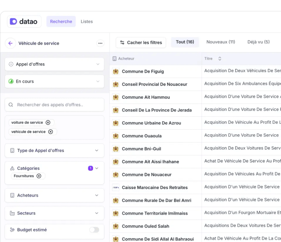This screenshot has height=242, width=281.
Task: Click the sort arrows next to Titre
Action: [x=220, y=59]
